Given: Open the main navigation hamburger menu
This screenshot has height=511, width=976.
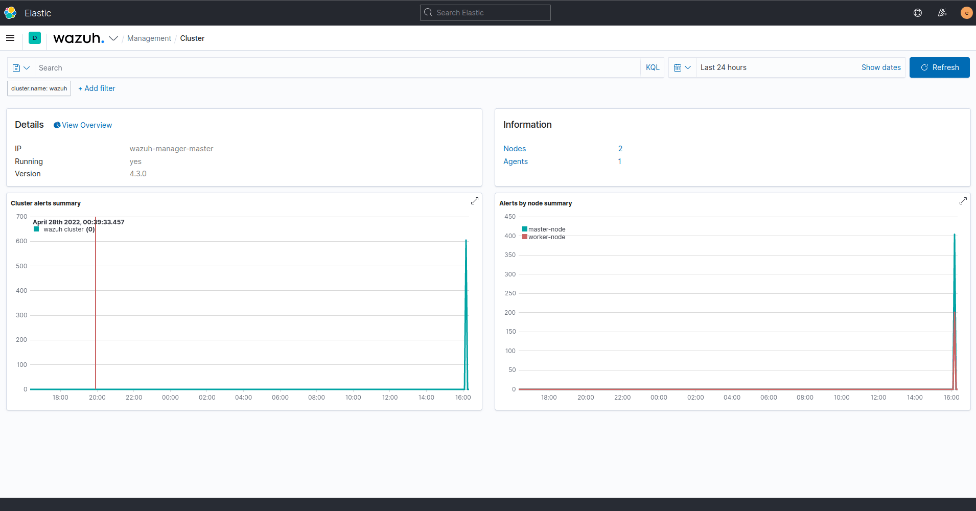Looking at the screenshot, I should tap(10, 38).
